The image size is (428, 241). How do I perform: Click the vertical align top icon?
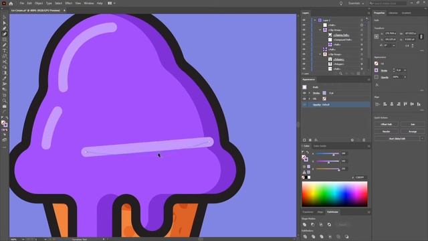click(x=405, y=104)
